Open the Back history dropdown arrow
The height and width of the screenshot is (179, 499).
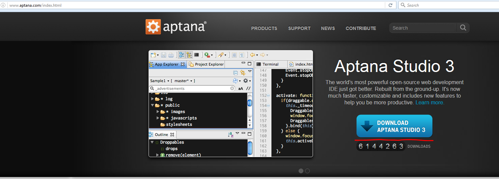point(257,55)
